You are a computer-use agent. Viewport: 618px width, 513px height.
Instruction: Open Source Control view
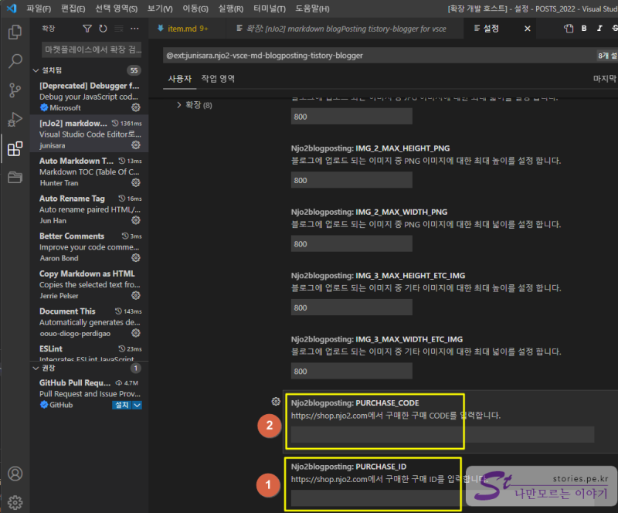coord(15,90)
